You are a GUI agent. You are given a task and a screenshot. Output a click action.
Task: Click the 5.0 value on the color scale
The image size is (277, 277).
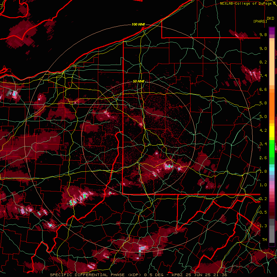tap(263, 117)
